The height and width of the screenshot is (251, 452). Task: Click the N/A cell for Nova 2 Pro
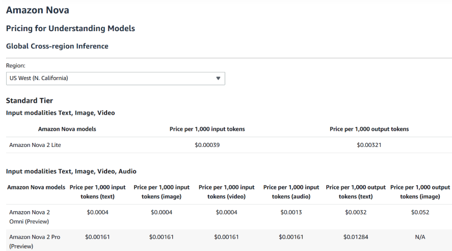pyautogui.click(x=420, y=237)
